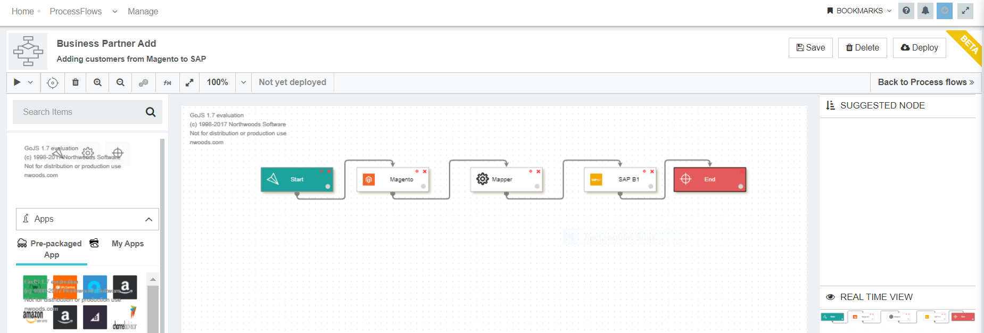Remove the Mapper node via its red X
Viewport: 984px width, 333px height.
[538, 172]
